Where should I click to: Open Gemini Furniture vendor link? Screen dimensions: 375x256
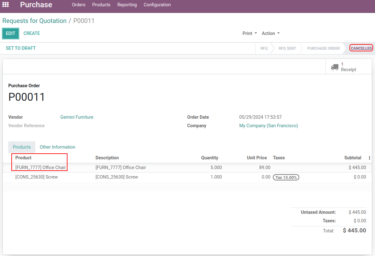77,117
